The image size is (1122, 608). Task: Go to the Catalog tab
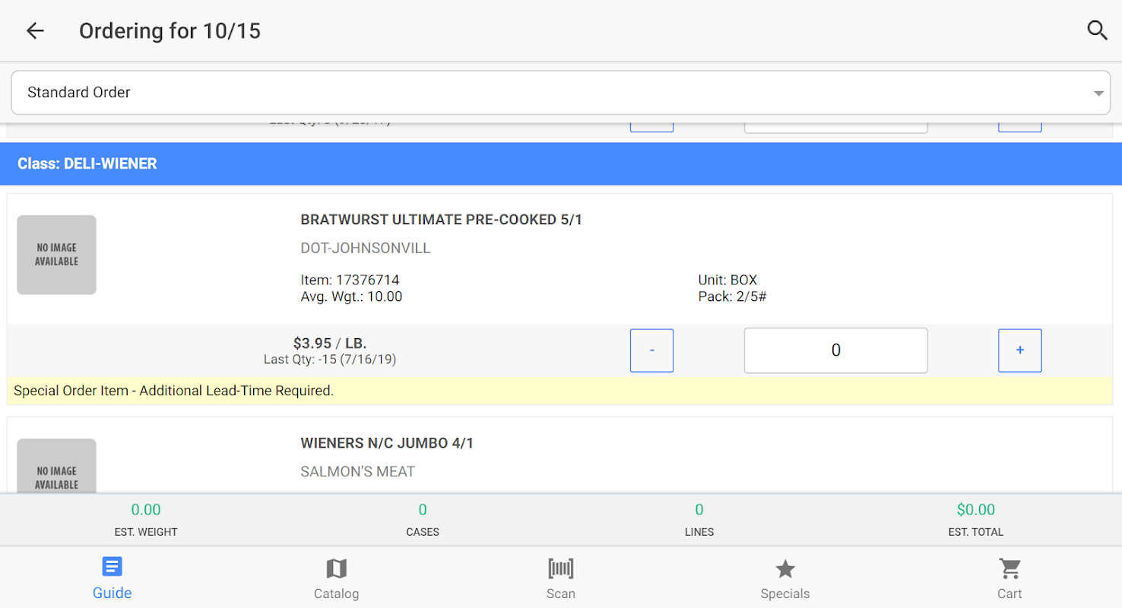tap(336, 578)
